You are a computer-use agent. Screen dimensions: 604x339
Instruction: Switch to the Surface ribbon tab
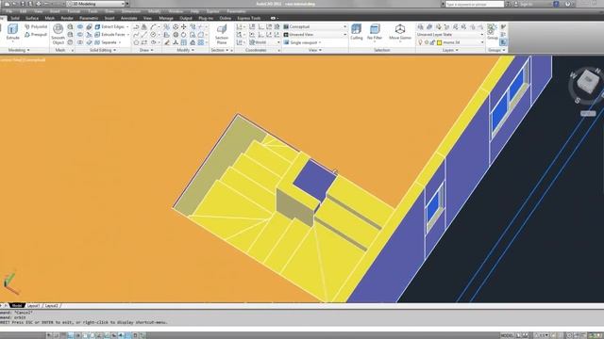tap(32, 18)
